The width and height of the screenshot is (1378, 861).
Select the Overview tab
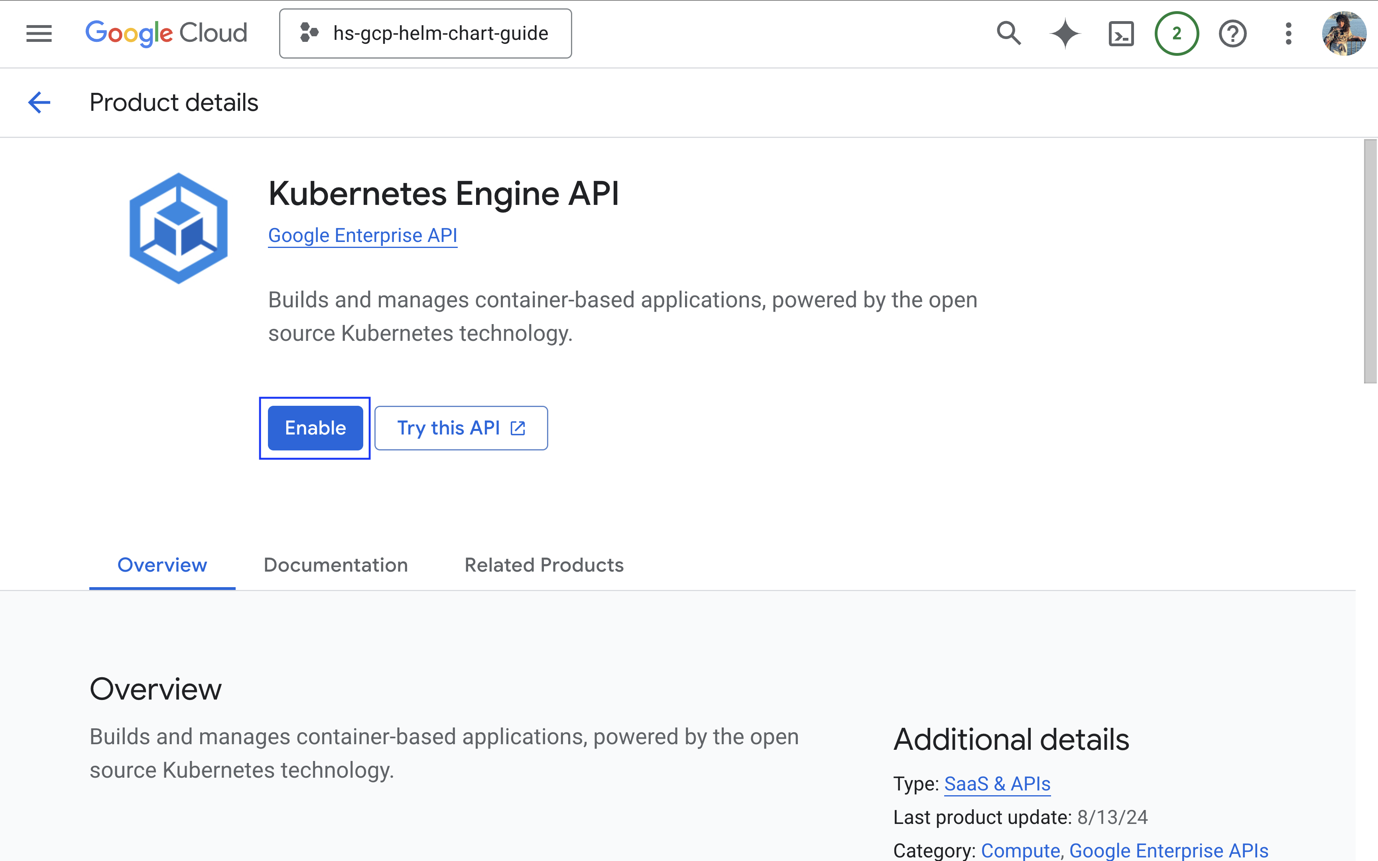pyautogui.click(x=162, y=565)
